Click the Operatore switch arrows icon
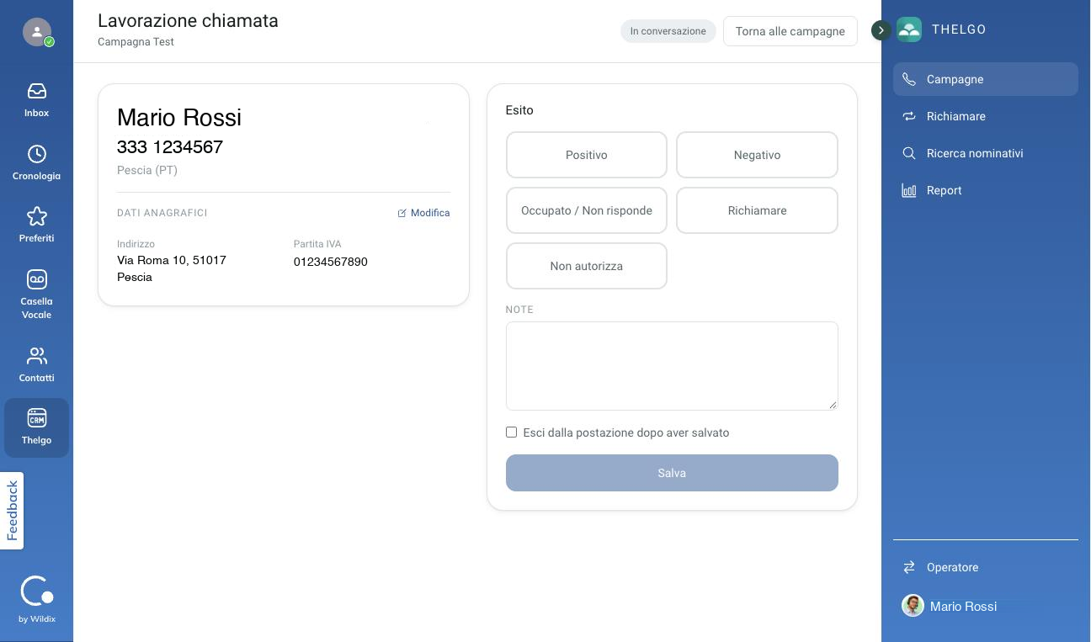The height and width of the screenshot is (642, 1091). point(909,567)
